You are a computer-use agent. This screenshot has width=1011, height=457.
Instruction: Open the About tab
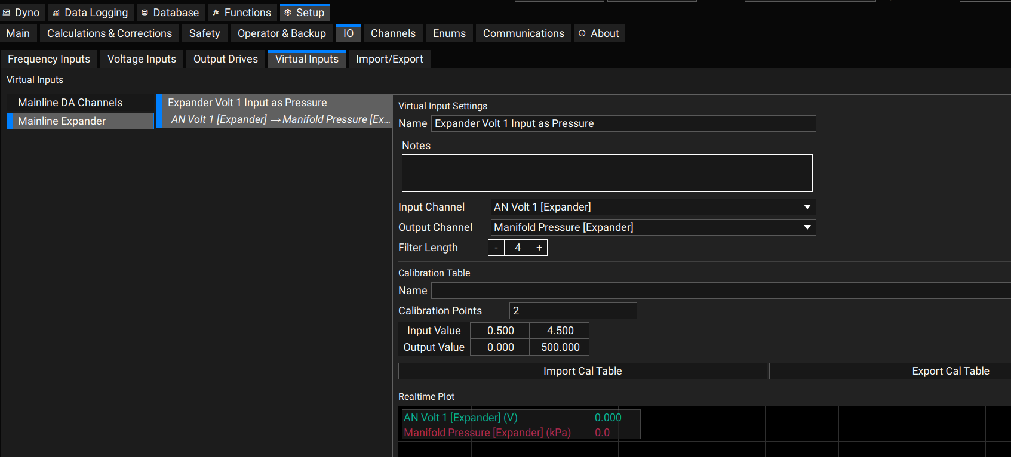[x=600, y=33]
